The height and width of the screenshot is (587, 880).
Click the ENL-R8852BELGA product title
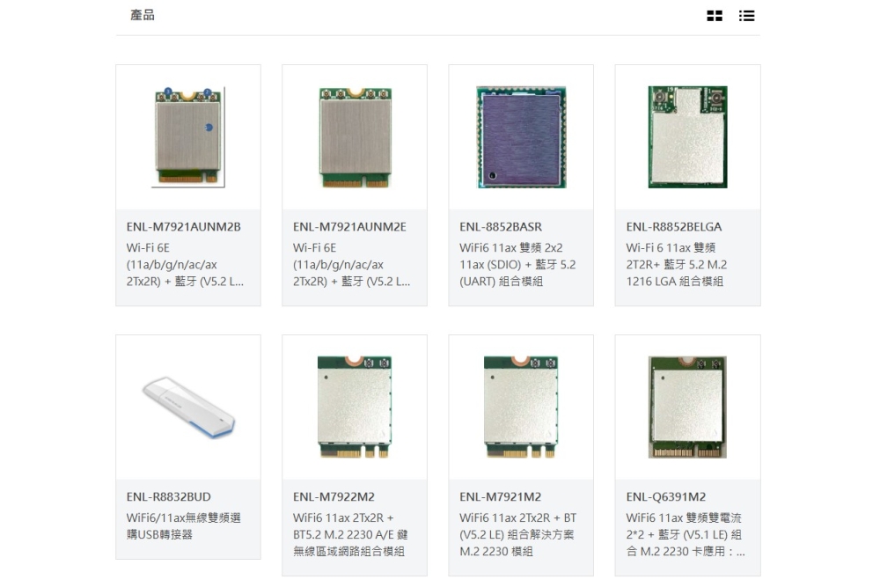coord(674,227)
